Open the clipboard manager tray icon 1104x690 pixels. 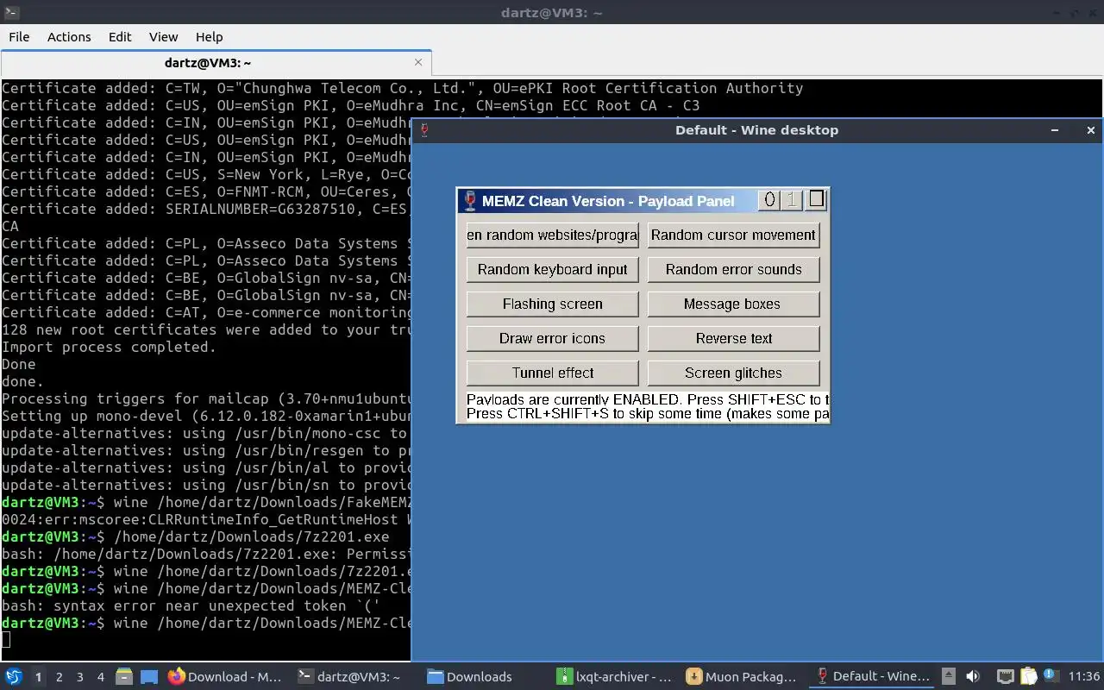tap(1028, 677)
